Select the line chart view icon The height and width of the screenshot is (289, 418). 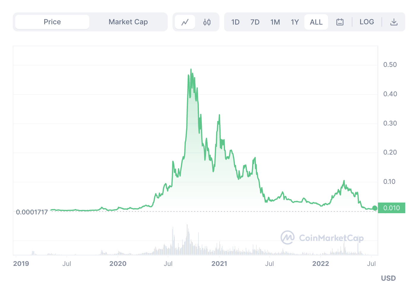(185, 22)
